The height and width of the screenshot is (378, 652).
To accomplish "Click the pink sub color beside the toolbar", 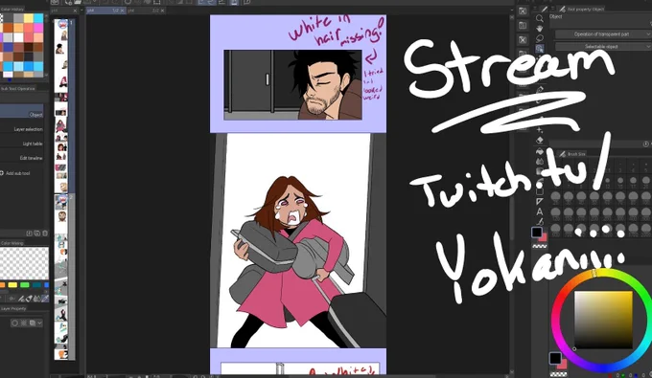I will tap(544, 237).
